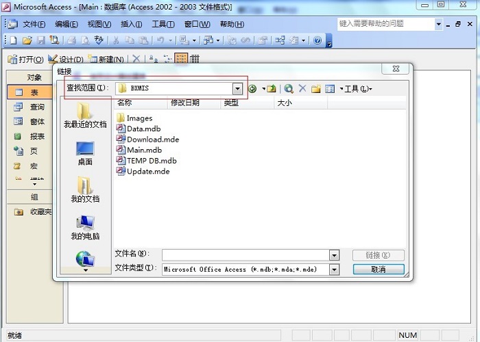Open the 窗口(W) menu
Screen dimensions: 480x342
197,24
